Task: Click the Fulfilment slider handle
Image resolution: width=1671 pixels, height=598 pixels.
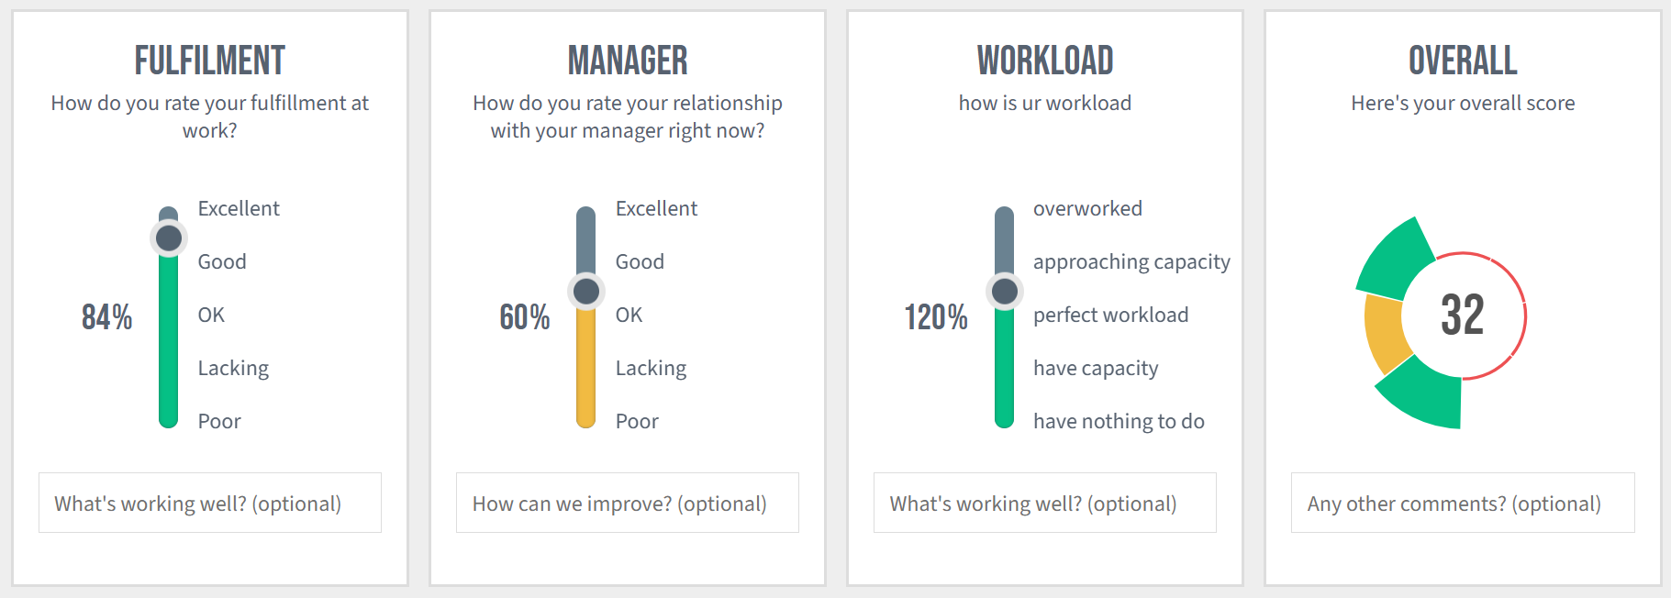Action: click(x=169, y=238)
